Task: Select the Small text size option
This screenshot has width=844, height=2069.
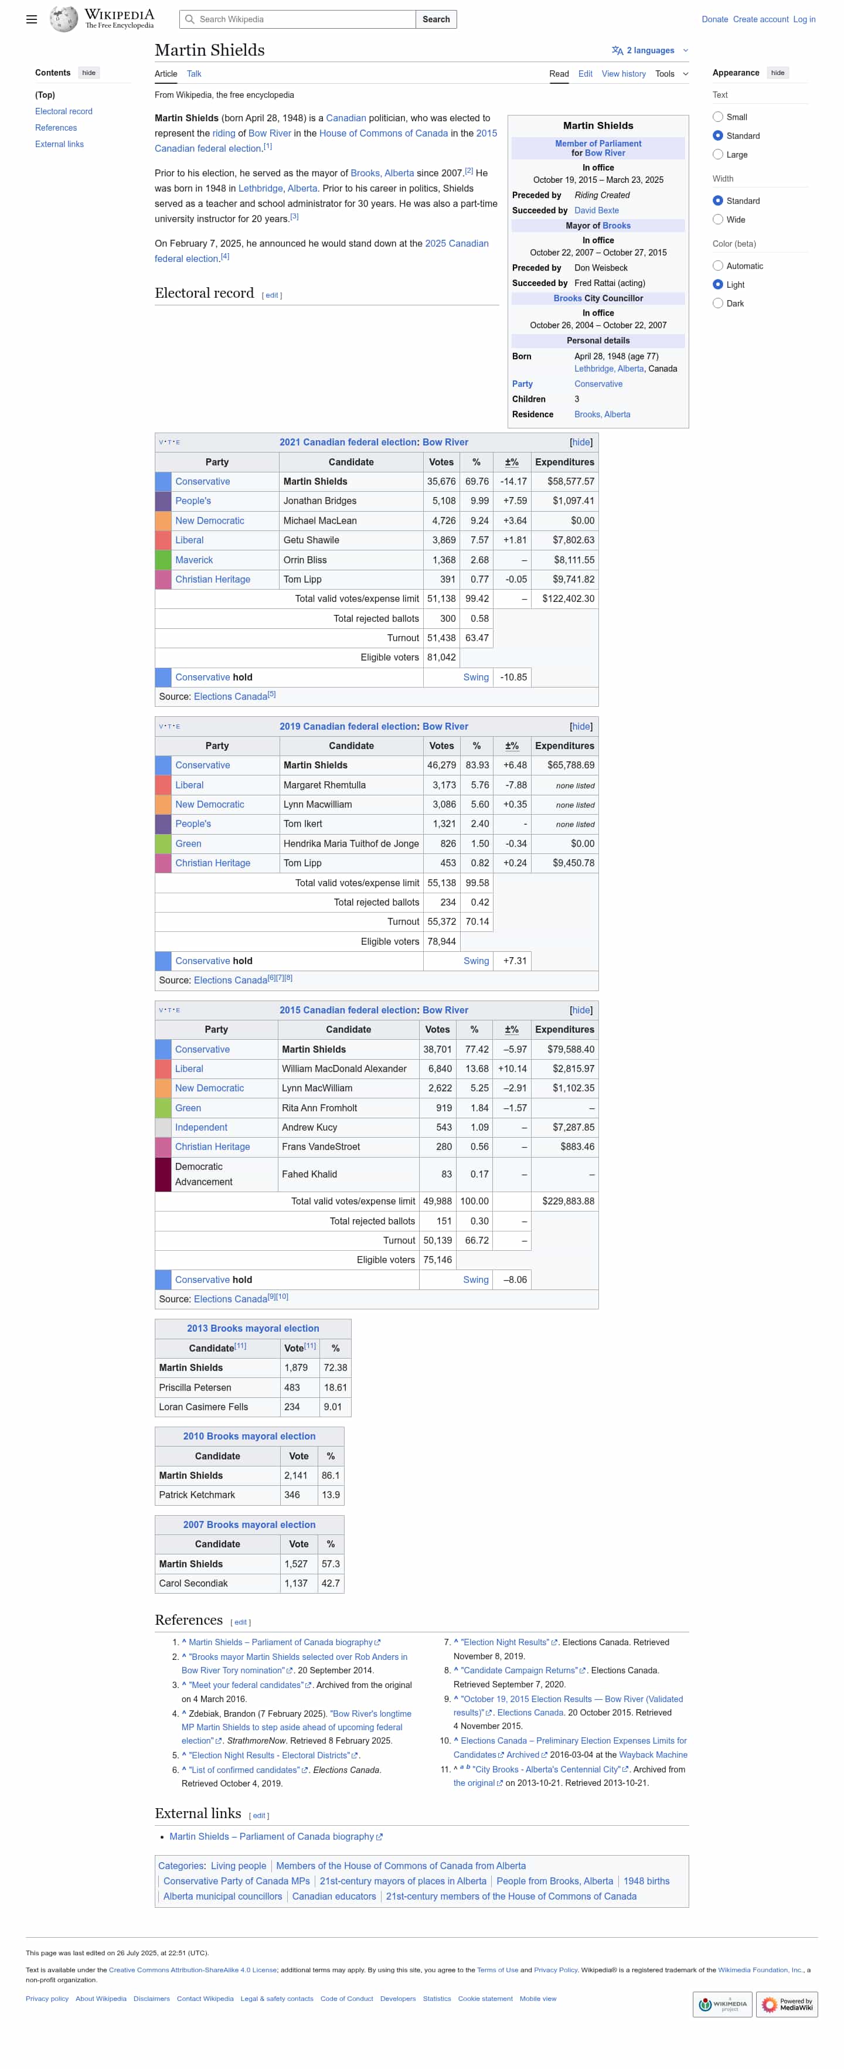Action: [x=718, y=117]
